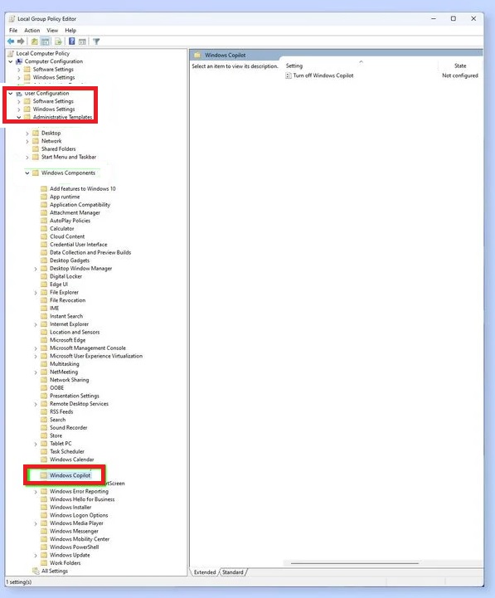This screenshot has width=495, height=598.
Task: Click the Local Computer Policy root icon
Action: tap(11, 53)
